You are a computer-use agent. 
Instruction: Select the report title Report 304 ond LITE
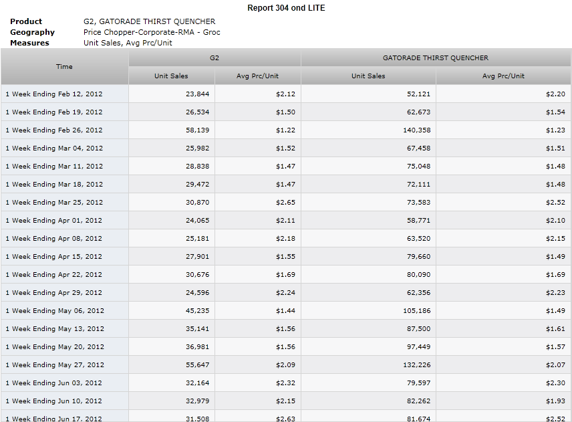286,7
